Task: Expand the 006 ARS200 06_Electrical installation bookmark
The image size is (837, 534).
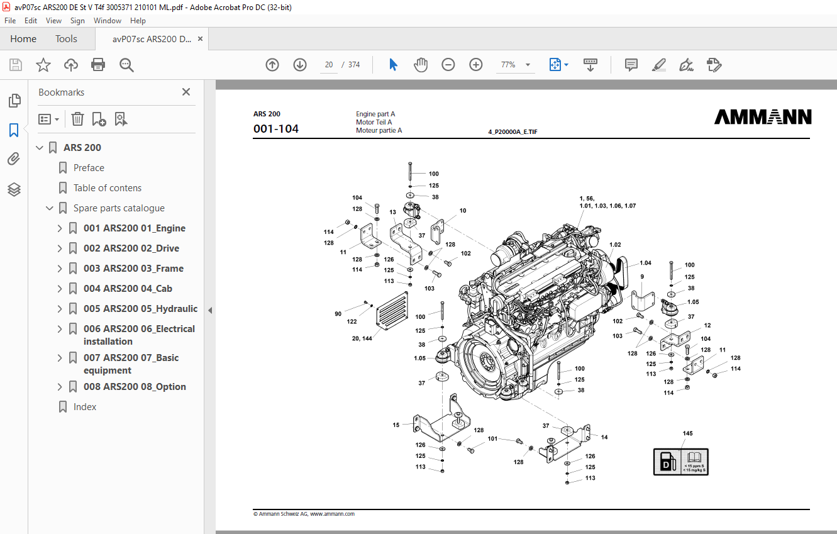Action: (60, 329)
